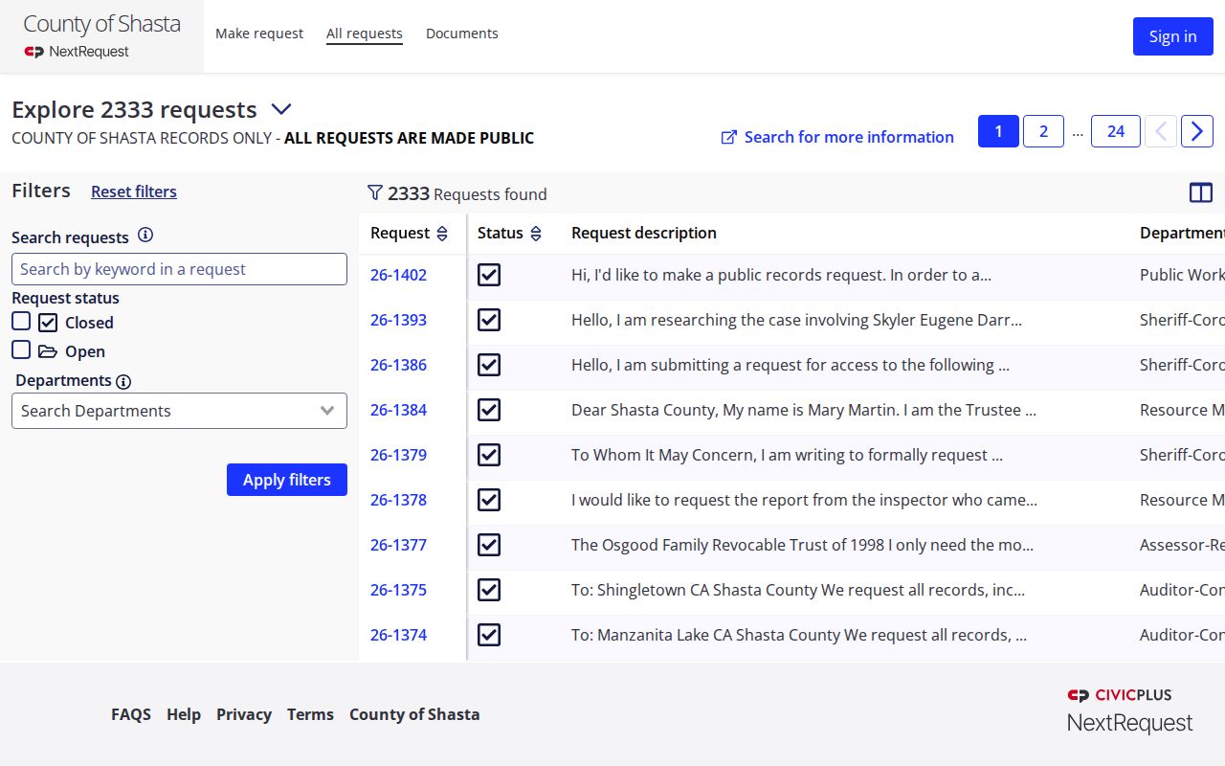1225x766 pixels.
Task: Click the closed-status icon for request 26-1393
Action: point(489,320)
